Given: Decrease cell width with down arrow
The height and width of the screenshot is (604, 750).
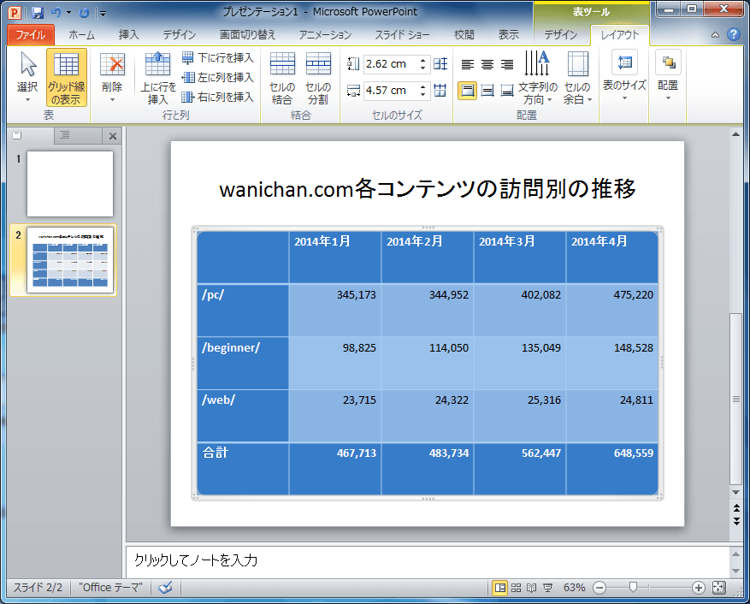Looking at the screenshot, I should tap(422, 95).
